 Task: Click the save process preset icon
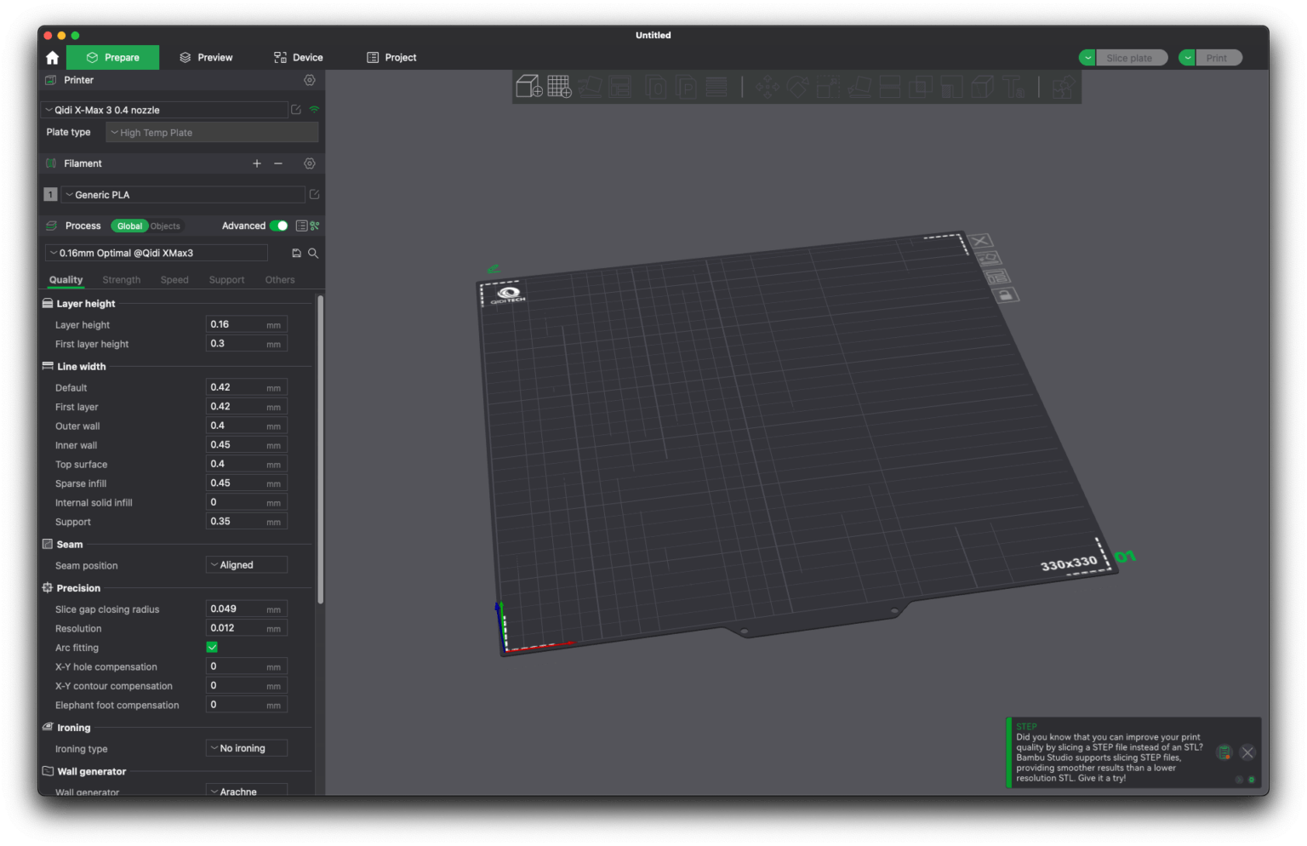click(296, 254)
